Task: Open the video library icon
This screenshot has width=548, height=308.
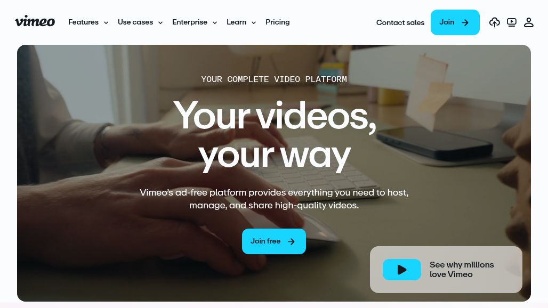Action: tap(512, 22)
